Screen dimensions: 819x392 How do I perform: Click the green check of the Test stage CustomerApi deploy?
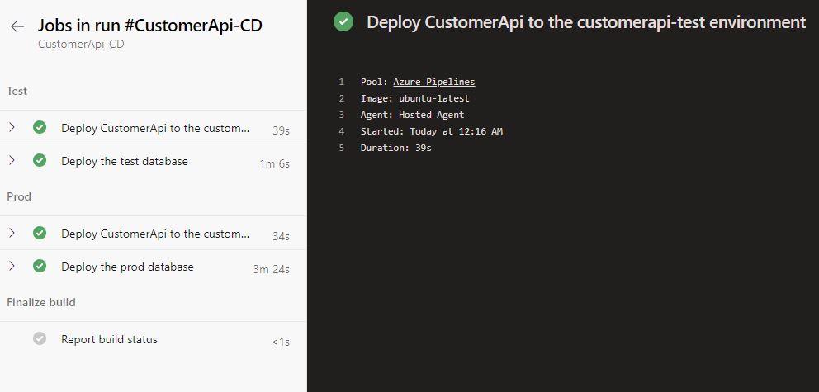(40, 128)
